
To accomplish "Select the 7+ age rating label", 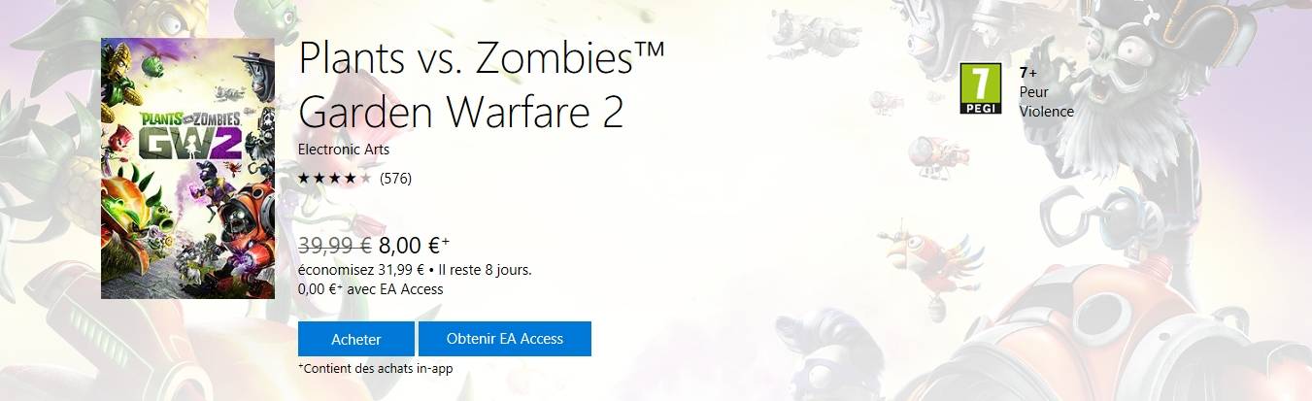I will [1028, 73].
